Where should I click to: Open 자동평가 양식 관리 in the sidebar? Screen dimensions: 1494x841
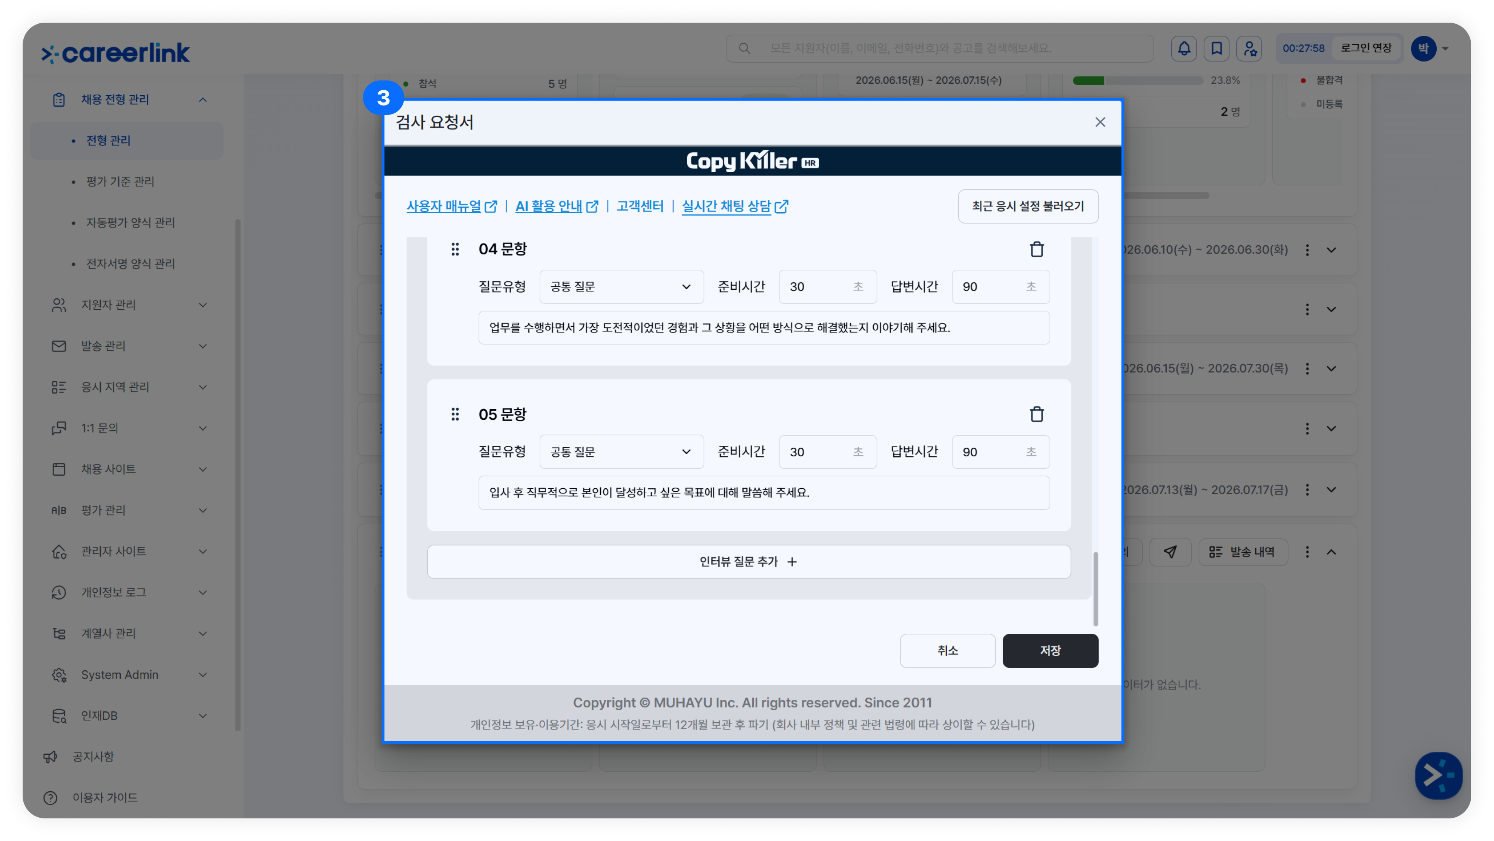130,223
